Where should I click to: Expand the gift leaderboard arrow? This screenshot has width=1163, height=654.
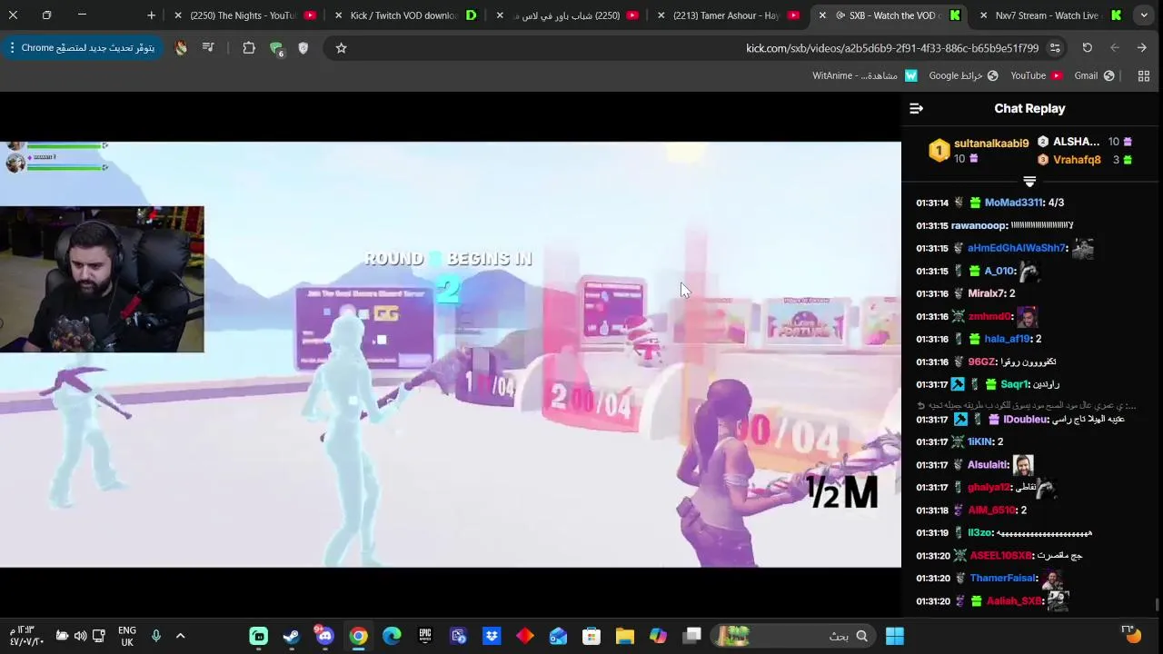[1029, 182]
